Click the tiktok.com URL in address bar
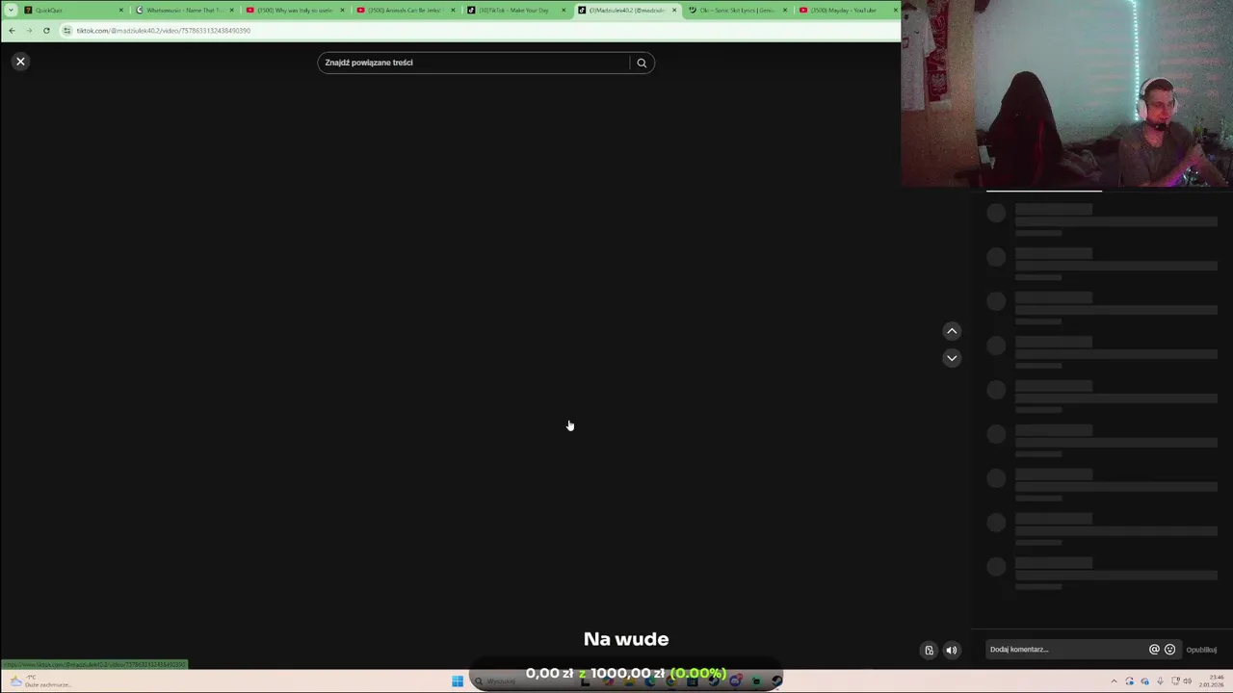1233x693 pixels. coord(164,31)
